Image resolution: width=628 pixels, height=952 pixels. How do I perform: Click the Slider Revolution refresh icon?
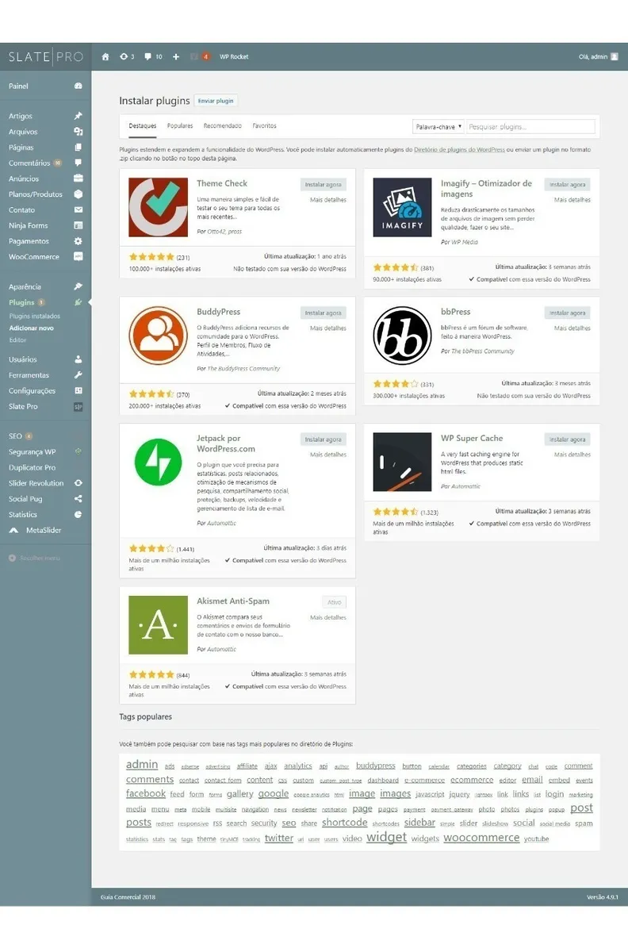78,483
